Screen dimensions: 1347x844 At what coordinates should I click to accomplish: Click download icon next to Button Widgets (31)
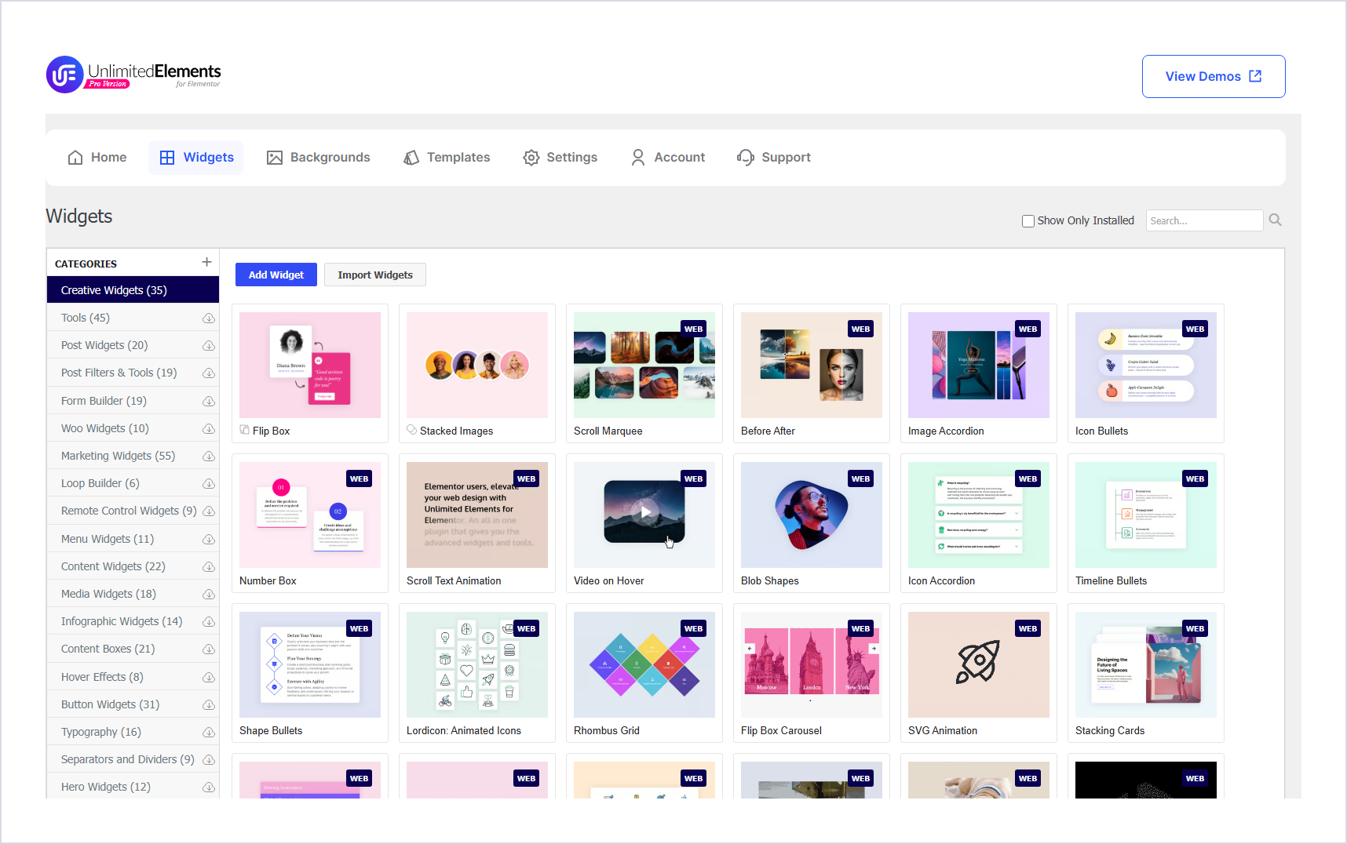click(x=209, y=705)
